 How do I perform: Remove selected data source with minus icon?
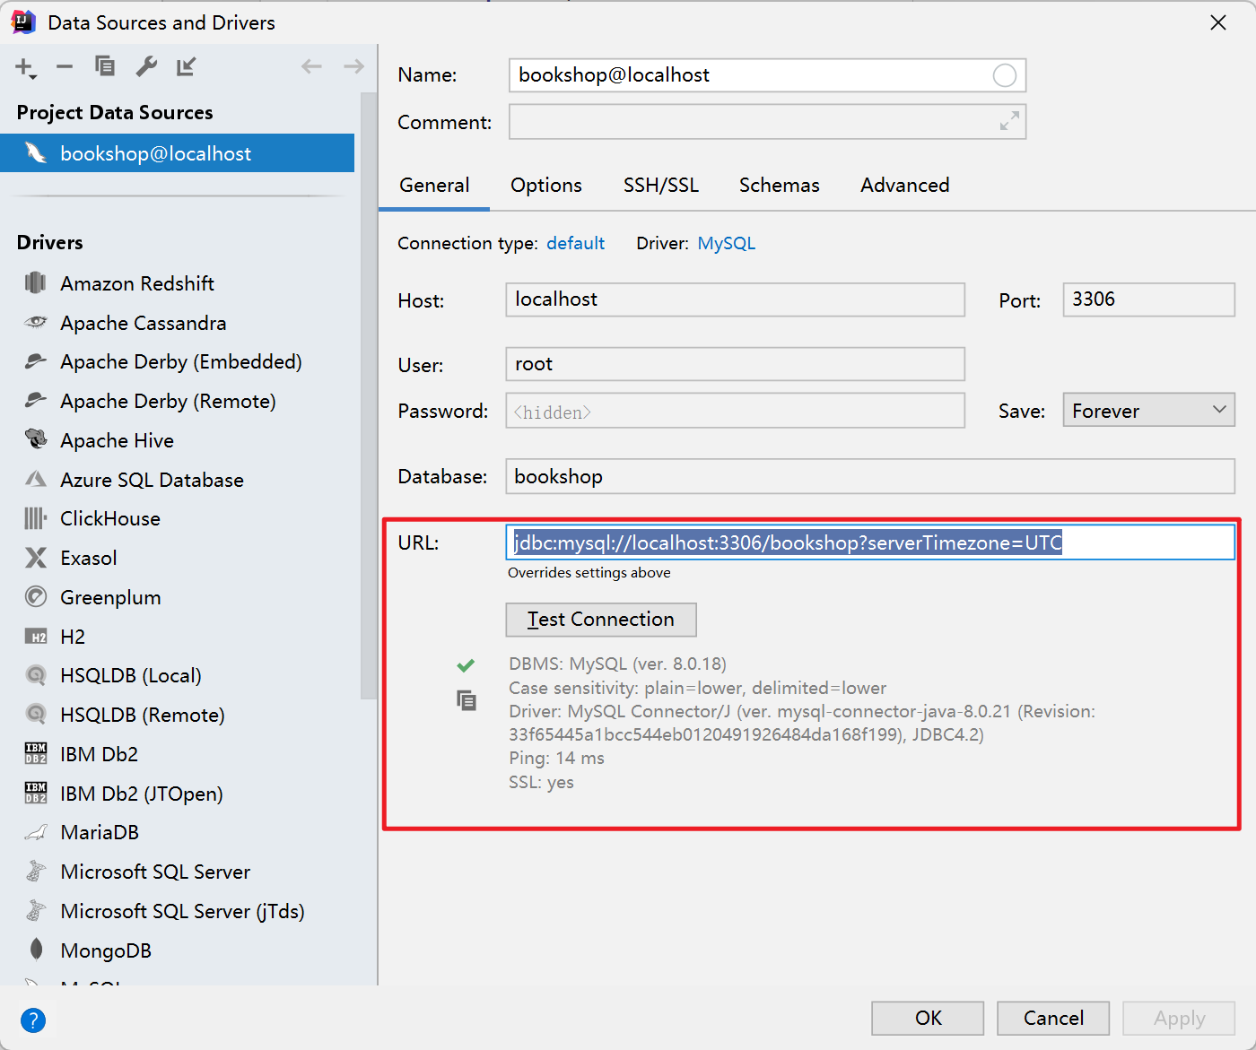pos(65,66)
